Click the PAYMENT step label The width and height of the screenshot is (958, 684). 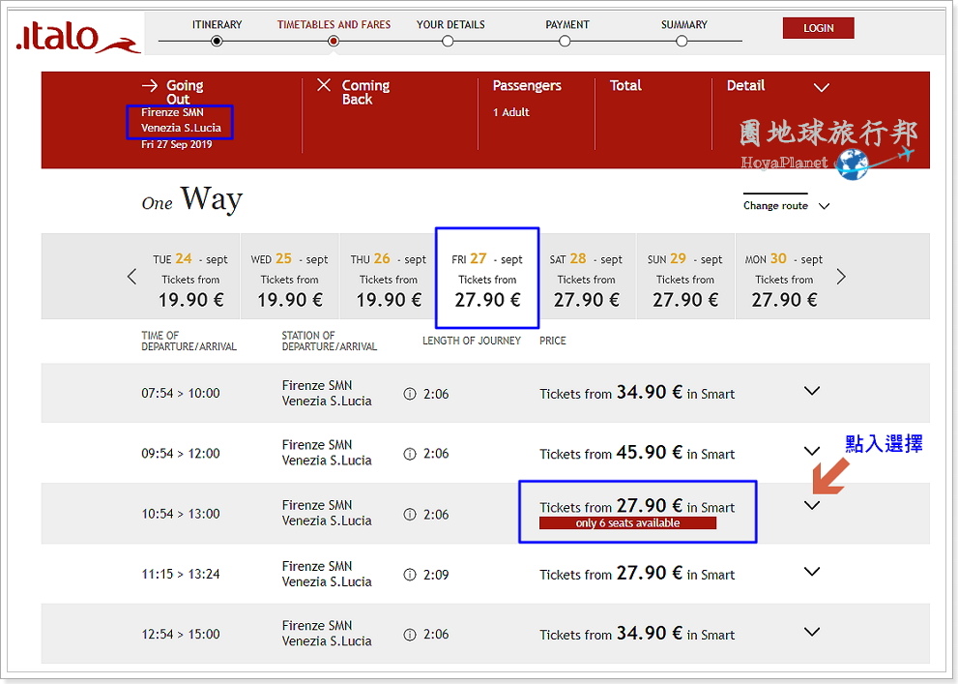(x=567, y=24)
